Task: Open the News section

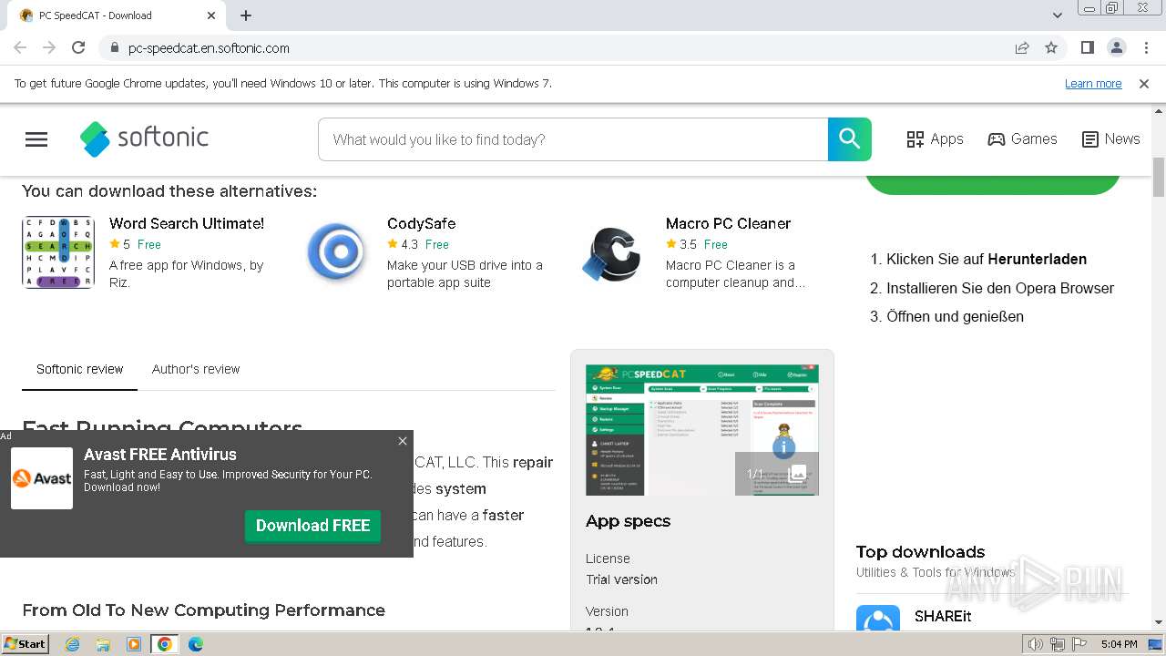Action: (x=1110, y=139)
